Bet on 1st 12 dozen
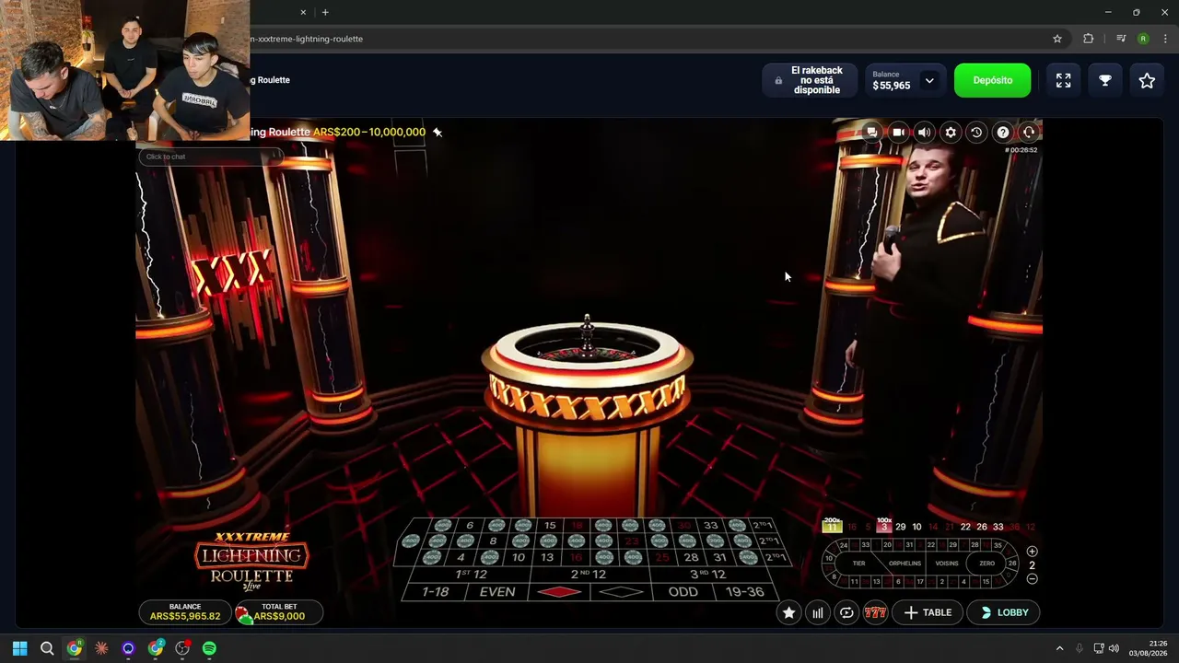This screenshot has height=663, width=1179. [471, 575]
